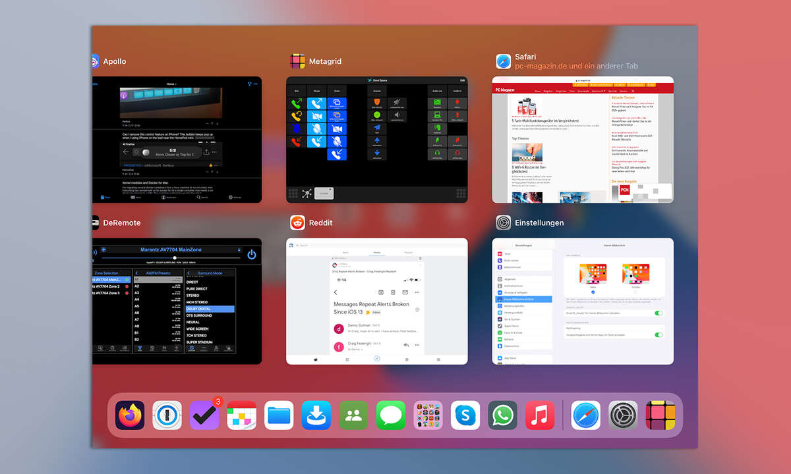Viewport: 791px width, 474px height.
Task: Switch to the Apollo app card
Action: click(177, 140)
